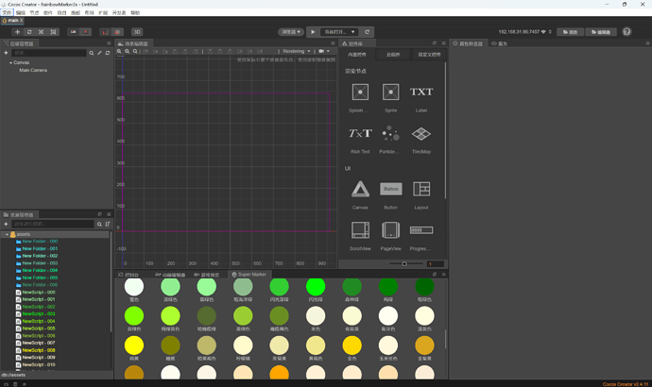This screenshot has height=387, width=652.
Task: Select the Rotate transform tool in toolbar
Action: 29,32
